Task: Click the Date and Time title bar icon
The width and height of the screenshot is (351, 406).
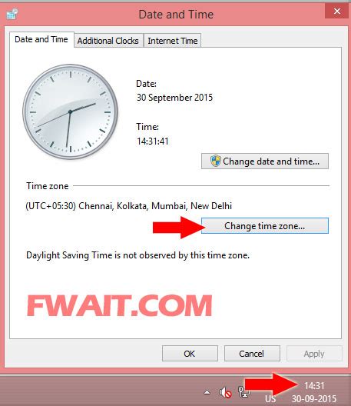Action: [x=12, y=14]
